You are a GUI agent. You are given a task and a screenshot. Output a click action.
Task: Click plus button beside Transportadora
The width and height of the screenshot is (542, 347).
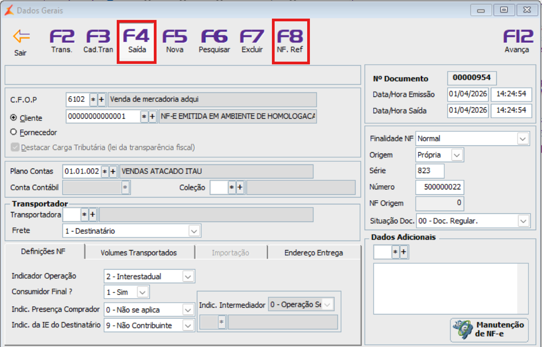point(92,214)
